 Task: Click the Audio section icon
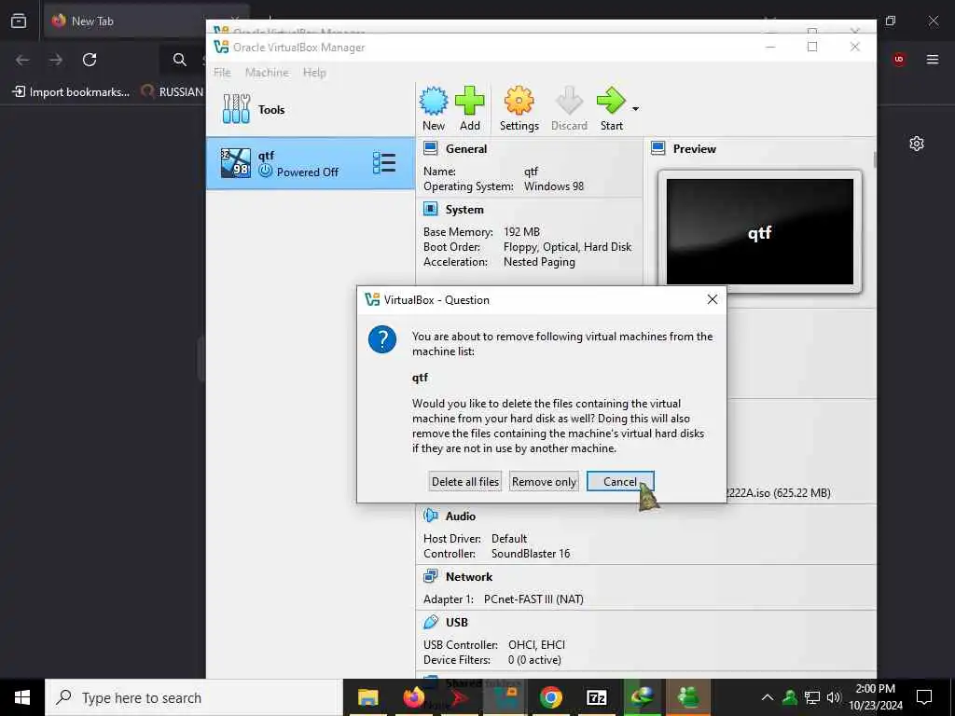point(431,516)
